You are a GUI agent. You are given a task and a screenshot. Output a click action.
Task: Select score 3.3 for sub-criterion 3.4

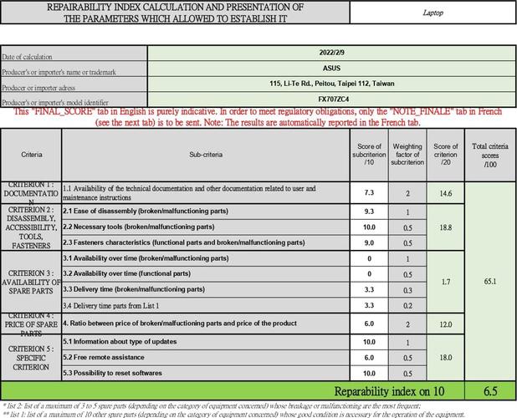tap(369, 305)
